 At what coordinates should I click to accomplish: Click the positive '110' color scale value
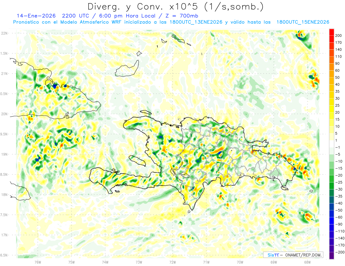[339, 57]
